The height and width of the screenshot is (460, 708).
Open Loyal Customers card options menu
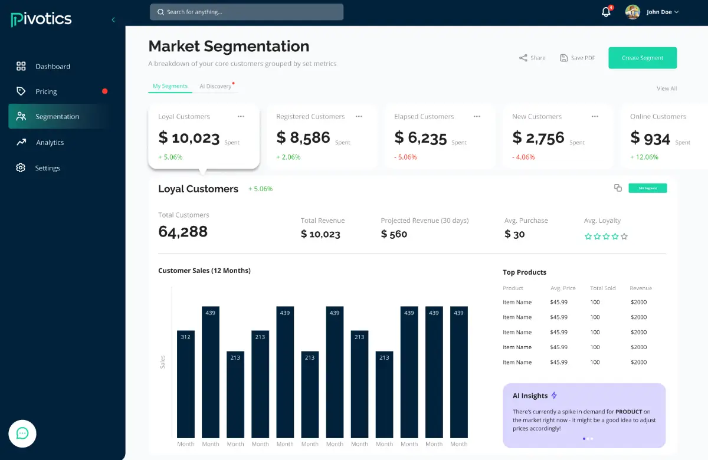[x=241, y=117]
